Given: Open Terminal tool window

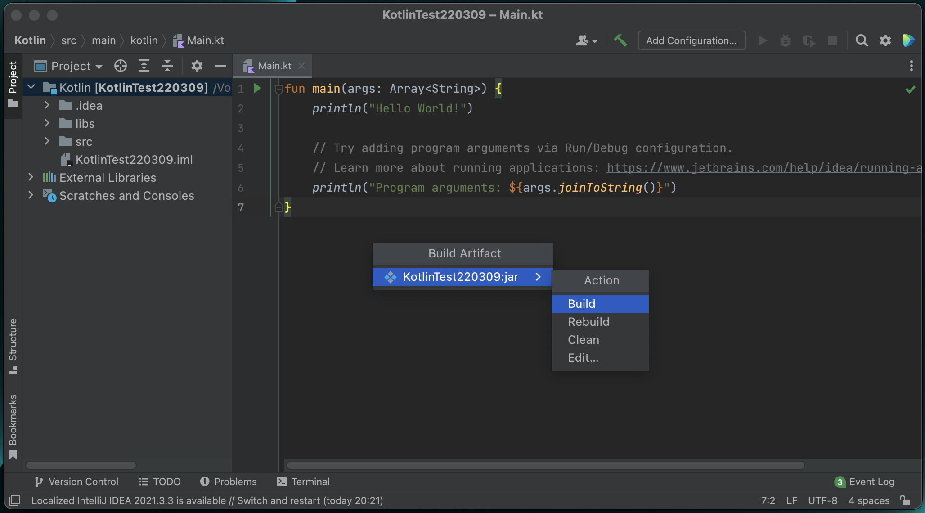Looking at the screenshot, I should 304,481.
